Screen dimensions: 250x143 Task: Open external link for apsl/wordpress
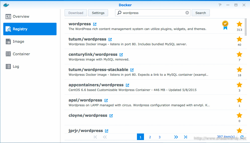coord(106,100)
